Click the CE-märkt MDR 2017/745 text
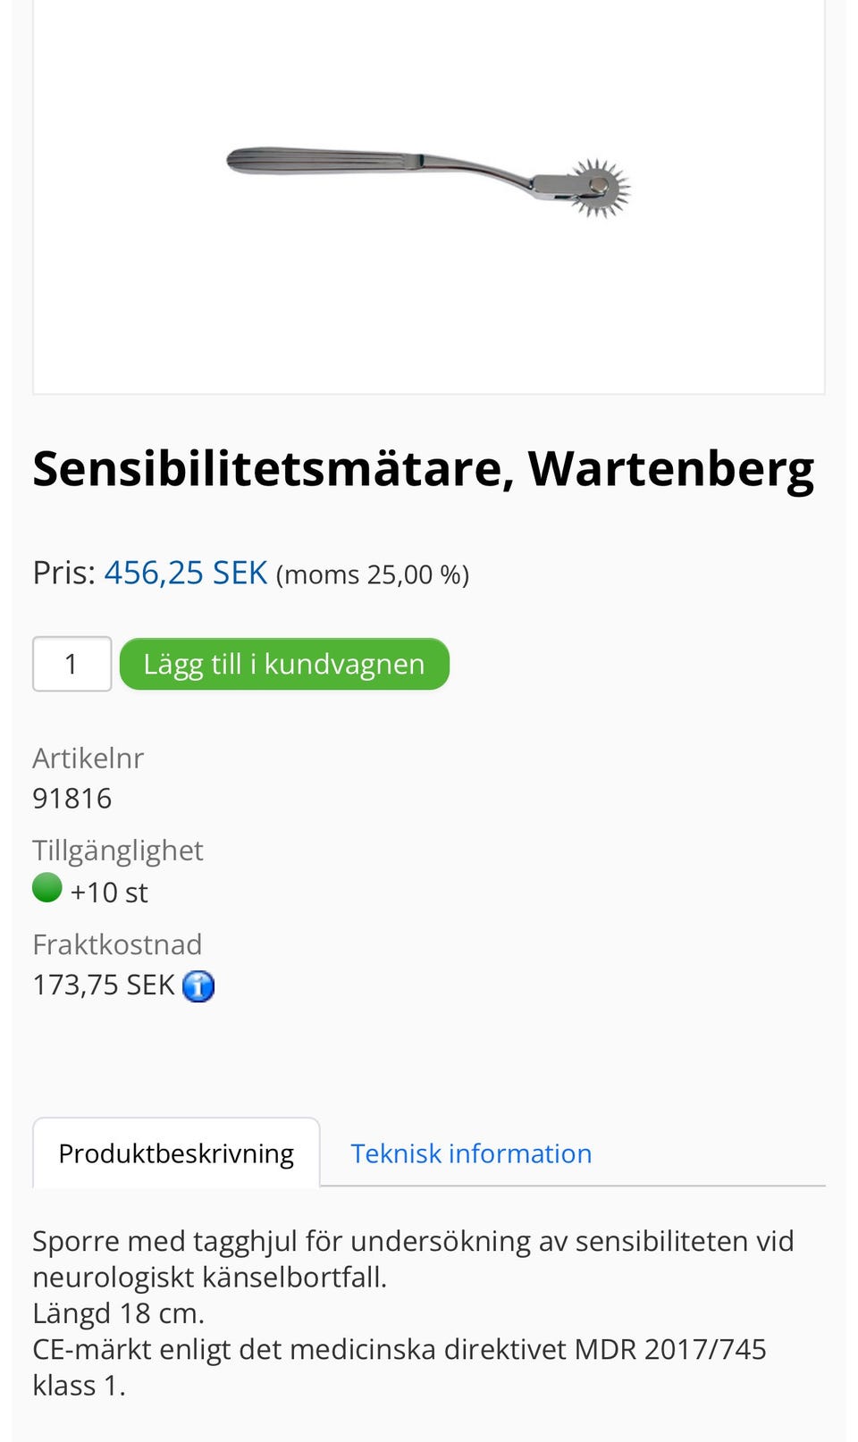 pos(400,1349)
